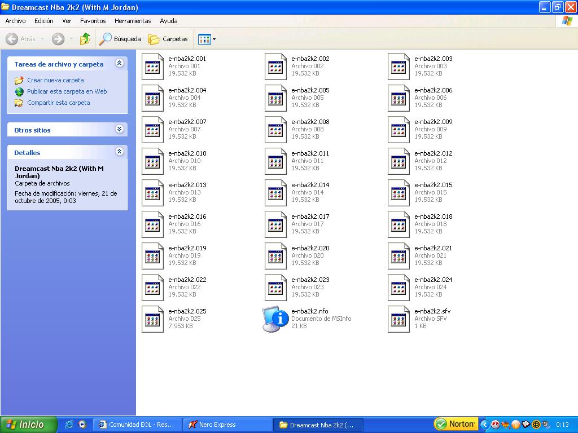Click file name e-nba2k2.024

[x=433, y=280]
